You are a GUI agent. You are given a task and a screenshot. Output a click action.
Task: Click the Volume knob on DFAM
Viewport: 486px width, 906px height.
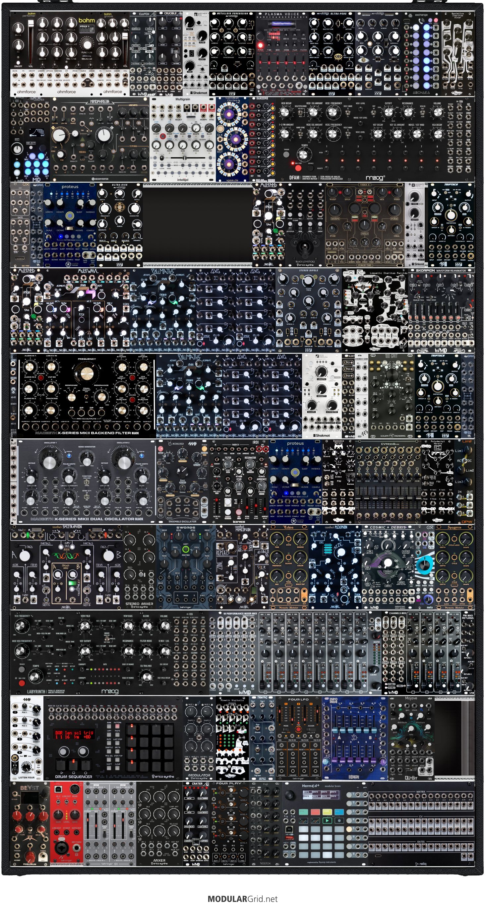(x=438, y=112)
